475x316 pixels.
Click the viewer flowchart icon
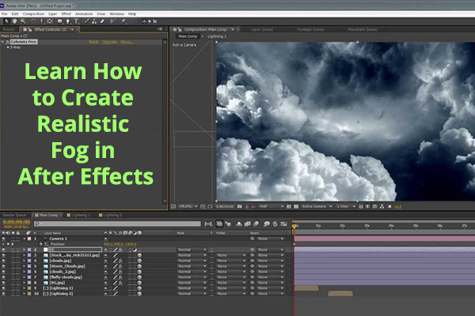tap(382, 206)
